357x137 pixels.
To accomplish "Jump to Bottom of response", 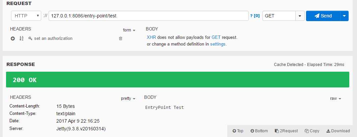I will (259, 131).
